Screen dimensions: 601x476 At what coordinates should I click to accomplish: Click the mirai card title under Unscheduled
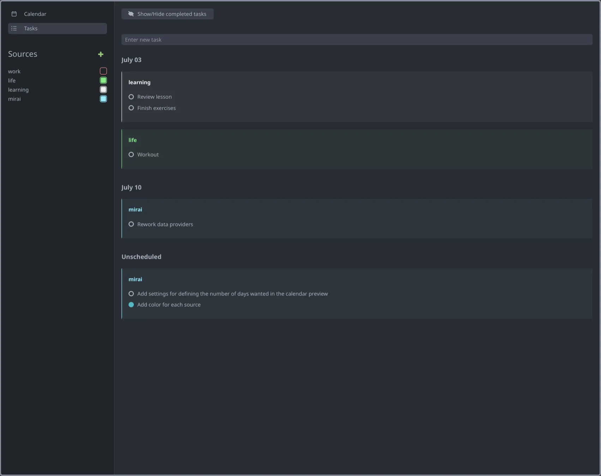click(135, 279)
